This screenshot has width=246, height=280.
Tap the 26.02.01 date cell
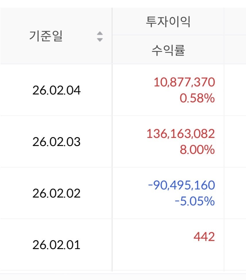tap(57, 245)
